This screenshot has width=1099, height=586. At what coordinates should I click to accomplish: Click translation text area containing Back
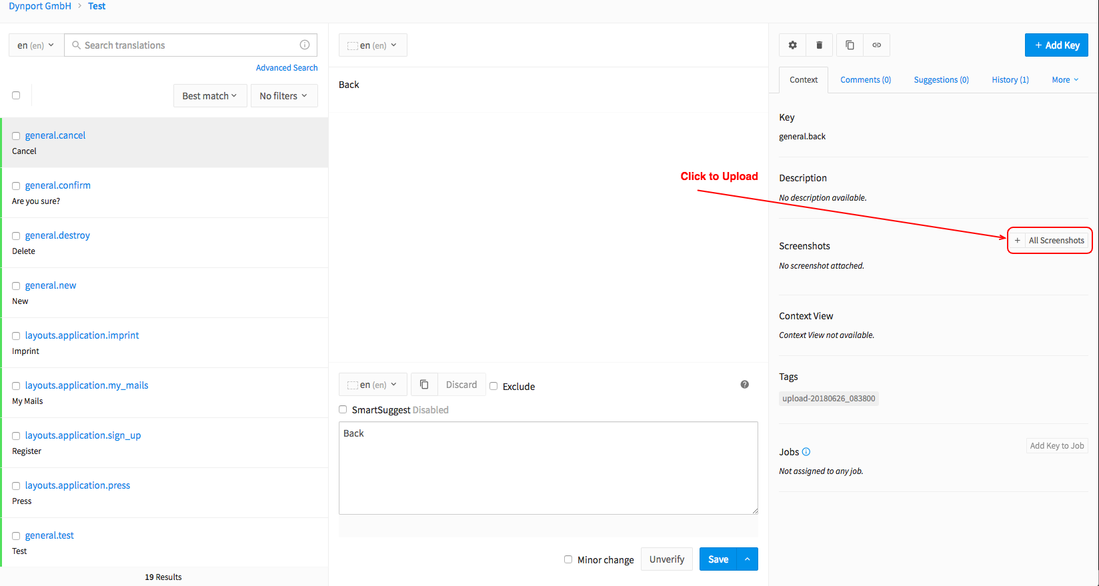(x=548, y=468)
